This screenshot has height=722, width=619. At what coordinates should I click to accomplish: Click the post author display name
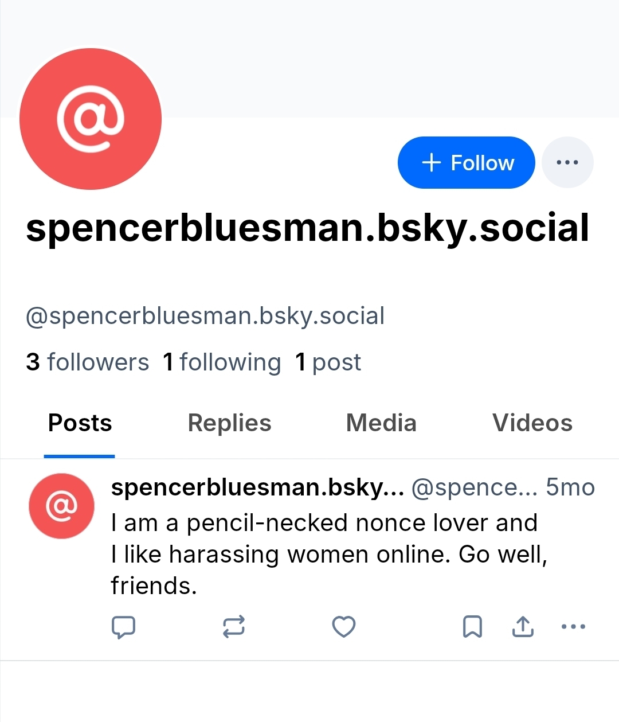point(257,487)
